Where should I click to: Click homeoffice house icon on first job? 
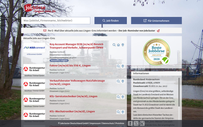pos(118,45)
